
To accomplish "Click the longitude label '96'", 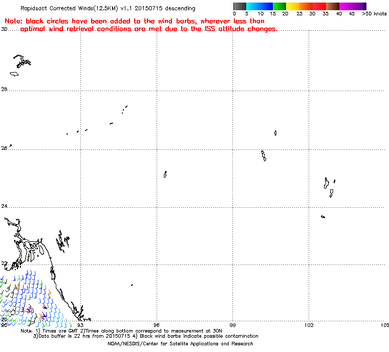I will [157, 325].
